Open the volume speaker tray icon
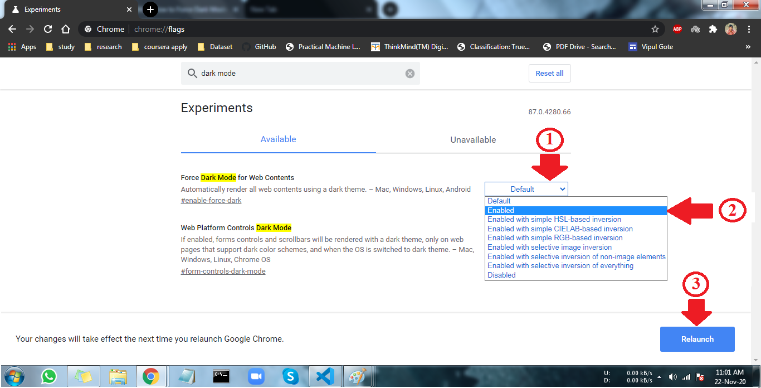Image resolution: width=761 pixels, height=388 pixels. 673,377
